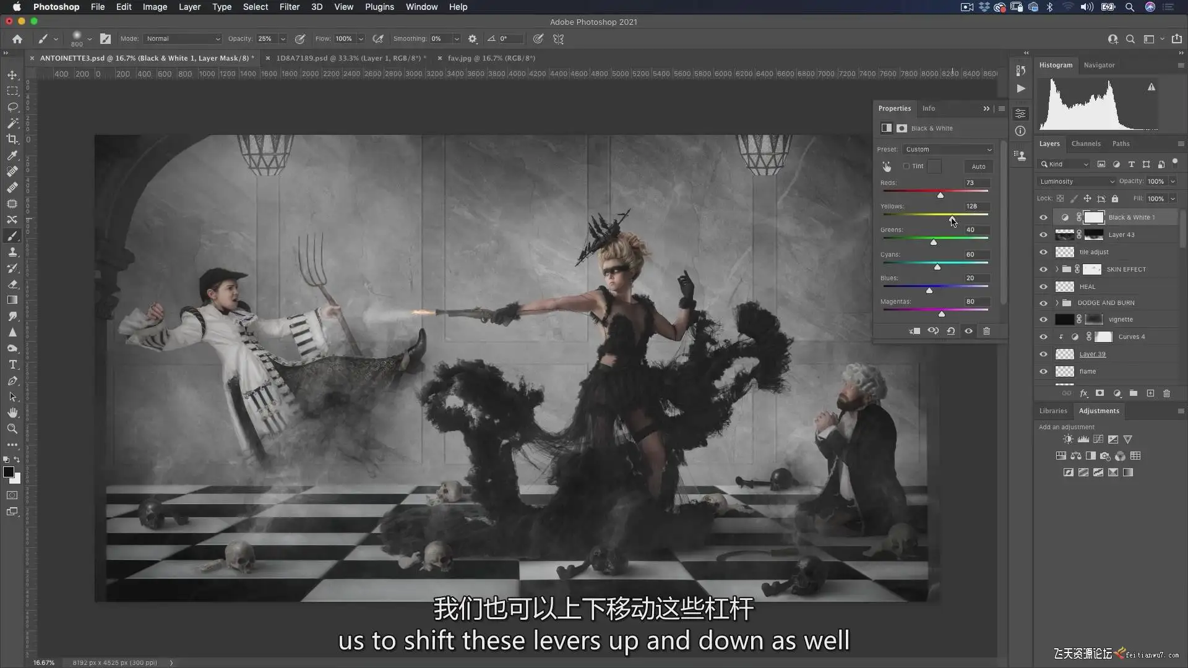Create a new group in Layers panel
Image resolution: width=1188 pixels, height=668 pixels.
click(x=1134, y=393)
